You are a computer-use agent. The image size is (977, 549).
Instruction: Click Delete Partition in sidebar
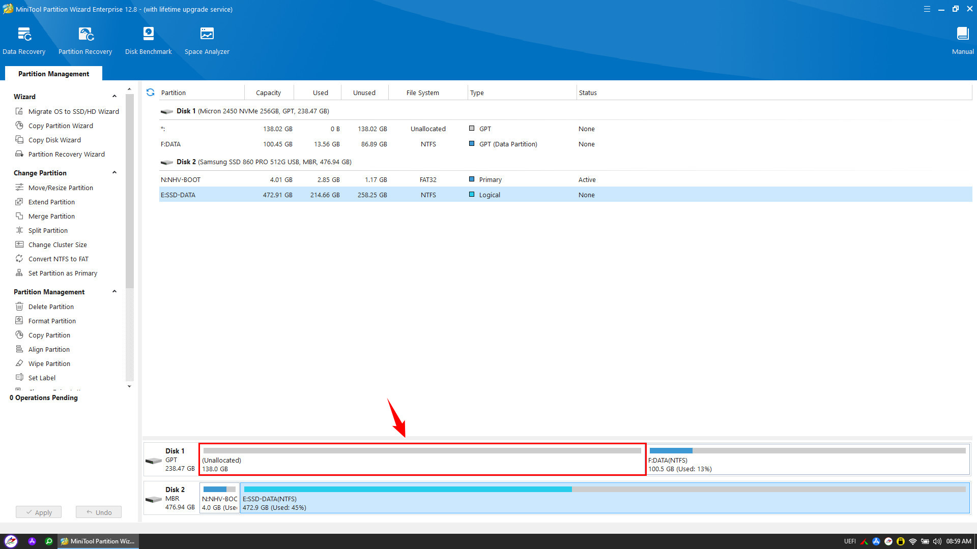click(51, 307)
